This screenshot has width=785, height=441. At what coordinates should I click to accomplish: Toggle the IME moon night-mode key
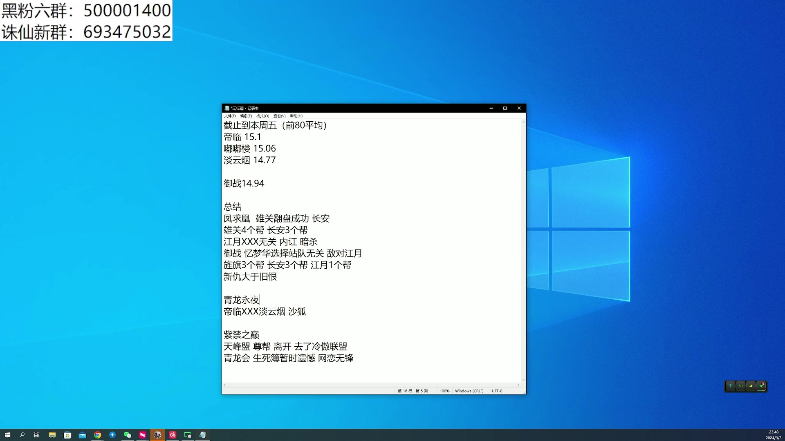(x=751, y=386)
